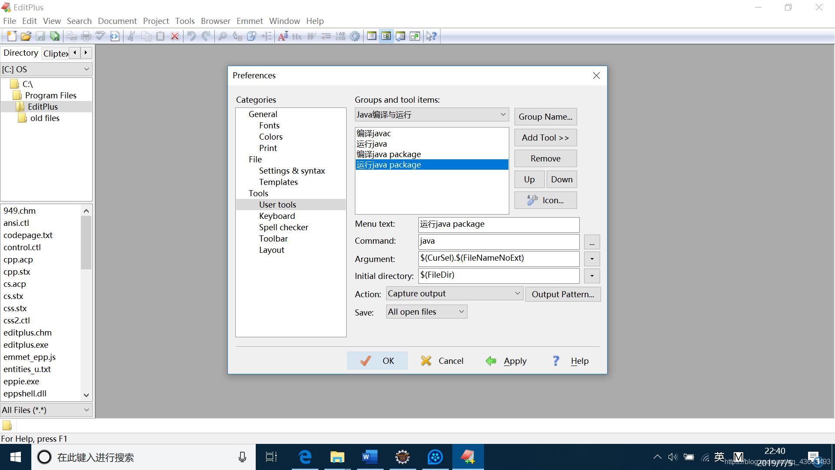The height and width of the screenshot is (470, 835).
Task: Click the Output Pattern... button
Action: (563, 294)
